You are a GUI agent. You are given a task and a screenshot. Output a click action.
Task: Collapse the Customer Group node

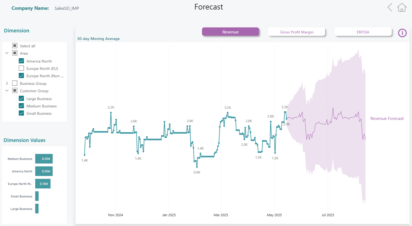point(7,91)
